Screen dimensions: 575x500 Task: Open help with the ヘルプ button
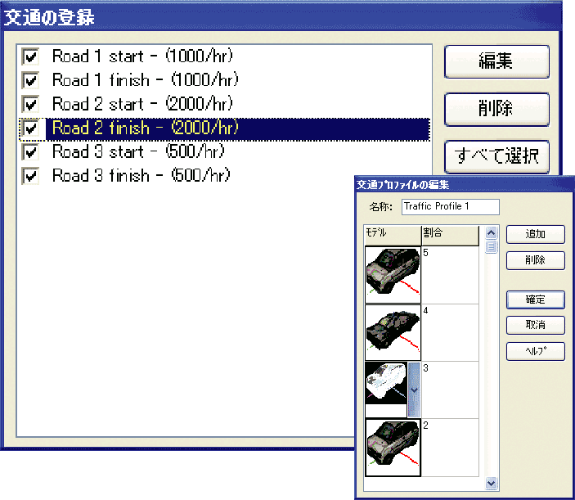(x=536, y=351)
